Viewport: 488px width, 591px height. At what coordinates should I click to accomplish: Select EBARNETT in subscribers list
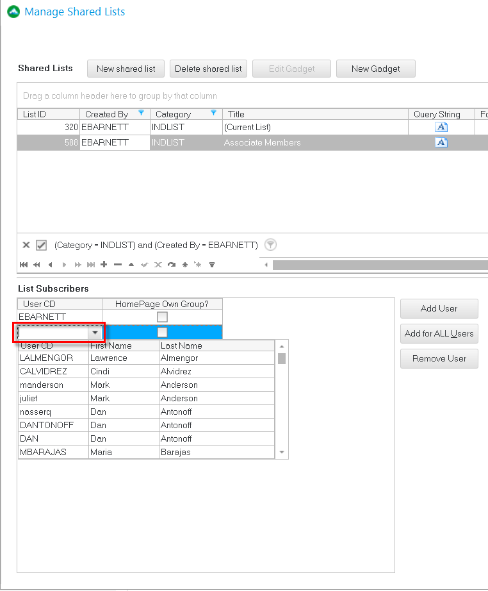[60, 317]
